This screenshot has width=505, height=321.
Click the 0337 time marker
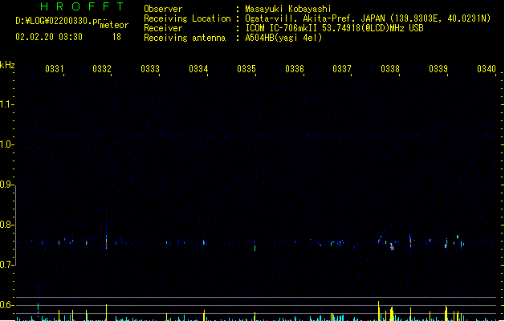click(342, 69)
